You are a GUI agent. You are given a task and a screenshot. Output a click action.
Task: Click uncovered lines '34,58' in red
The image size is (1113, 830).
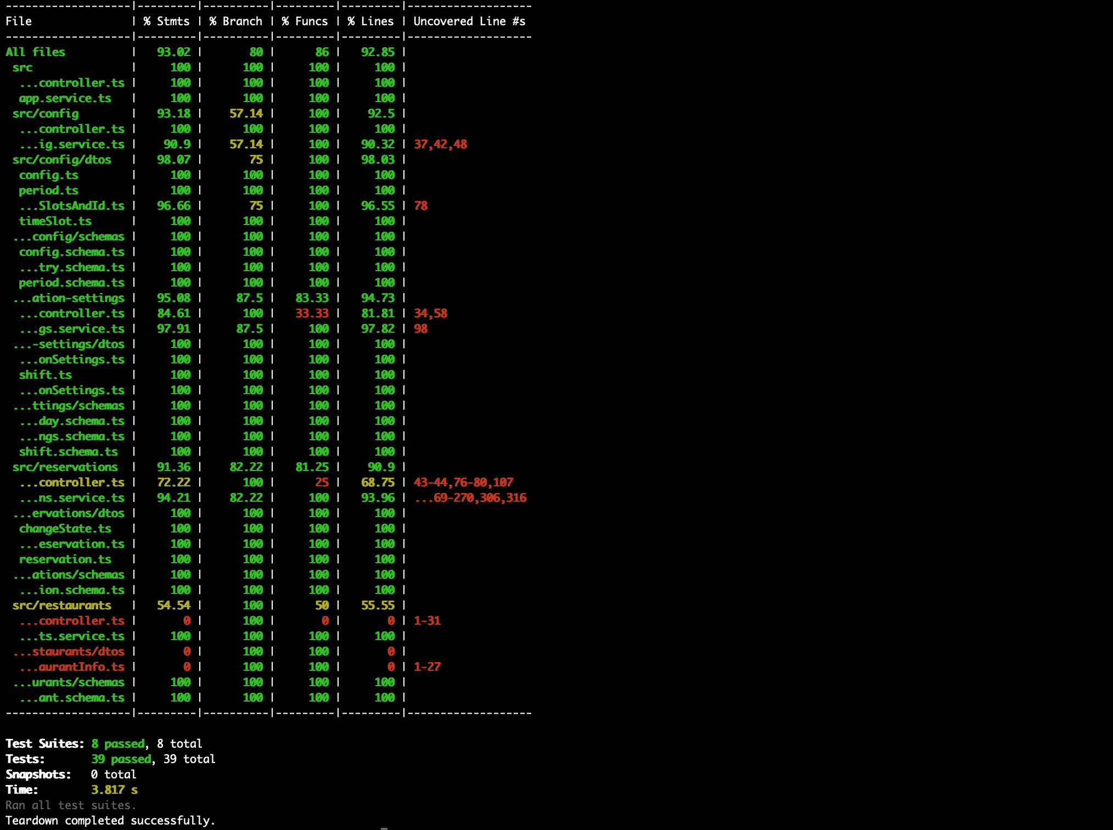430,313
